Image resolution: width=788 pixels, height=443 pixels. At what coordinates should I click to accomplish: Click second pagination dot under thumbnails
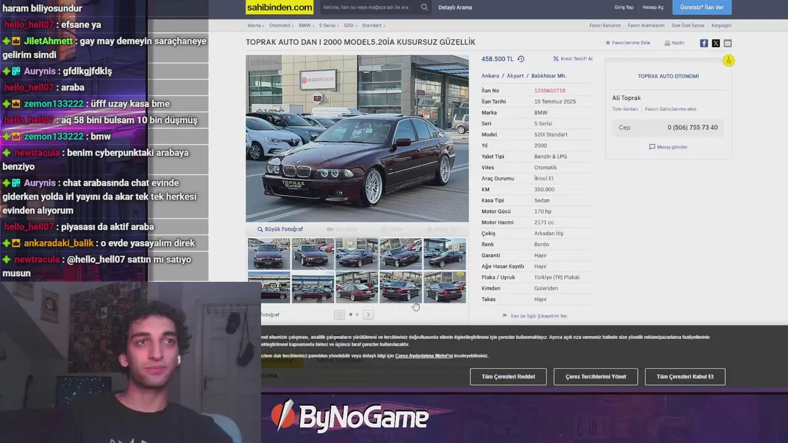coord(357,314)
